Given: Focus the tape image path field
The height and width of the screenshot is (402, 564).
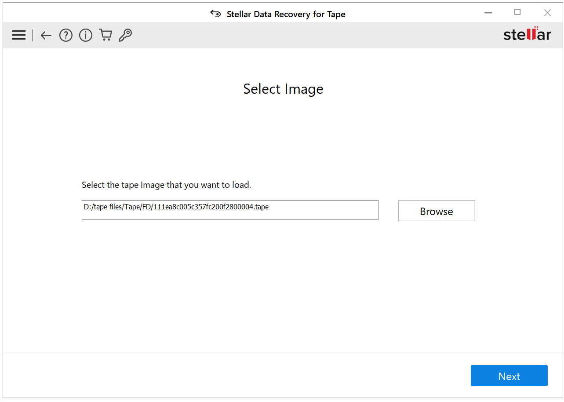Looking at the screenshot, I should (x=229, y=210).
